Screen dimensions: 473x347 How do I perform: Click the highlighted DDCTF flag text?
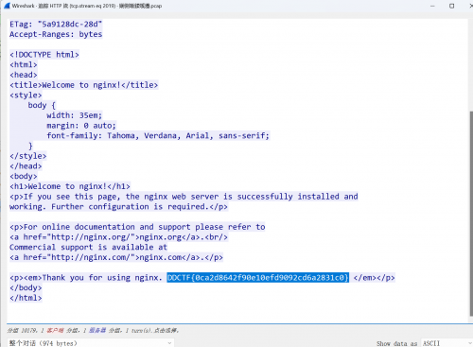[257, 278]
